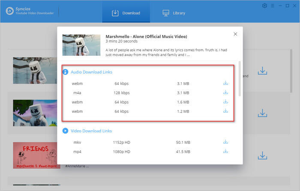Click the download icon for first background video
Screen dimensions: 300x191
coord(262,71)
